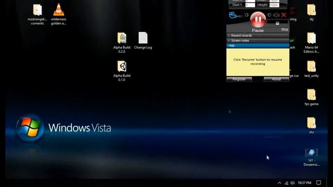Select the msstrangek... coments folder icon
This screenshot has width=333, height=187.
click(x=37, y=15)
